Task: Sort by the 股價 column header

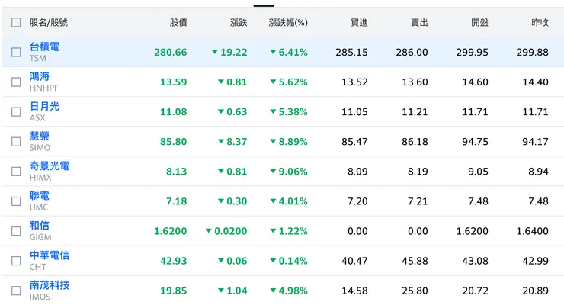Action: click(x=178, y=23)
